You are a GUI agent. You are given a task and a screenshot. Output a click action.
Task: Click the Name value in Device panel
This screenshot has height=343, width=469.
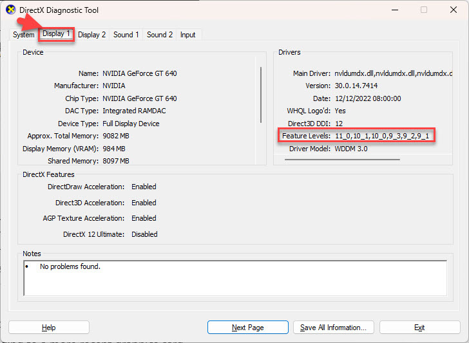click(x=139, y=73)
